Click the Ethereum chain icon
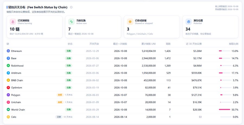The image size is (244, 125). [8, 51]
